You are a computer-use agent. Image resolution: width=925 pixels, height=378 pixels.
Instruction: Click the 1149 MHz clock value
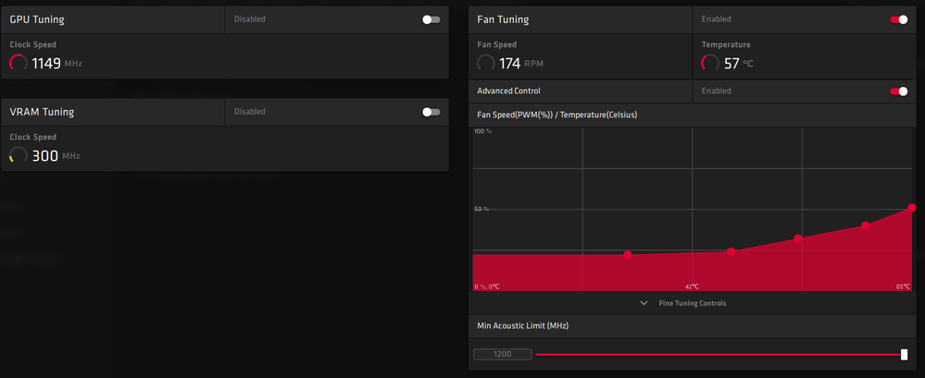coord(46,64)
